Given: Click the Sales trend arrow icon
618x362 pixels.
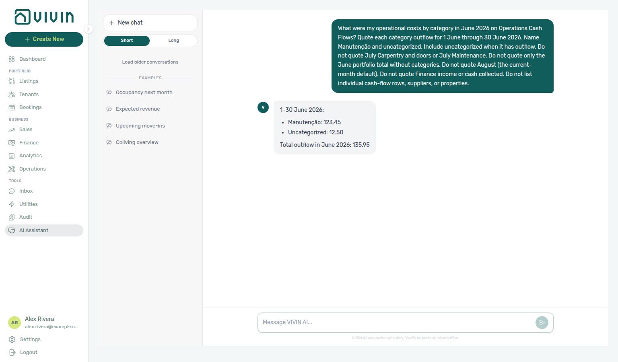Looking at the screenshot, I should click(12, 130).
